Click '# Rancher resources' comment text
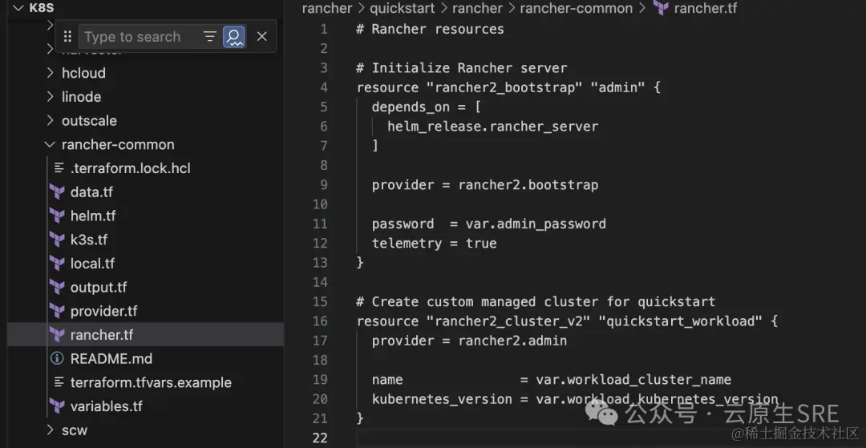Viewport: 866px width, 448px height. point(431,29)
